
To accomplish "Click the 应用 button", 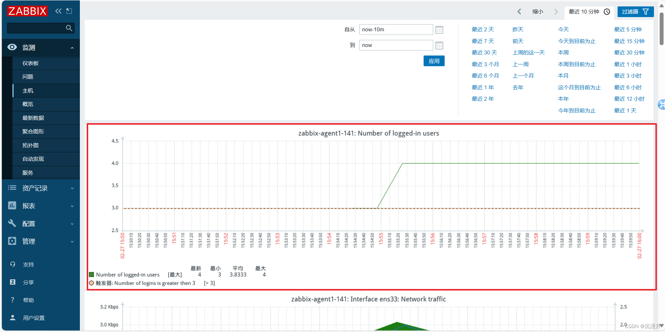I will point(434,61).
